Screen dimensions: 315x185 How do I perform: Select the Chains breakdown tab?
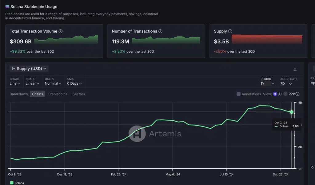point(37,94)
